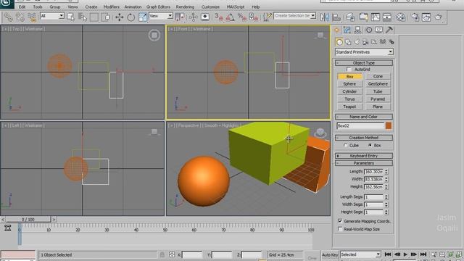Activate the Select and Scale tool
Image resolution: width=464 pixels, height=261 pixels.
[143, 17]
